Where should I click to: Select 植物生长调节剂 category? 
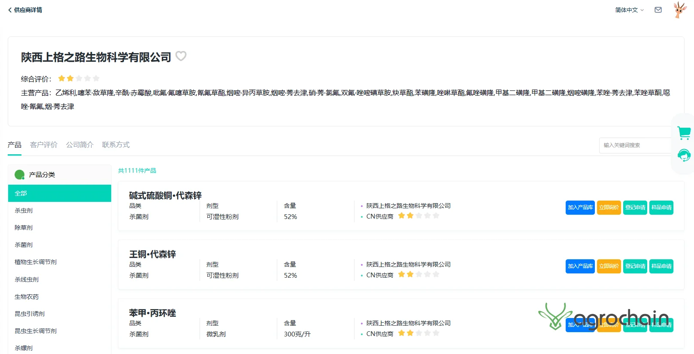coord(60,262)
